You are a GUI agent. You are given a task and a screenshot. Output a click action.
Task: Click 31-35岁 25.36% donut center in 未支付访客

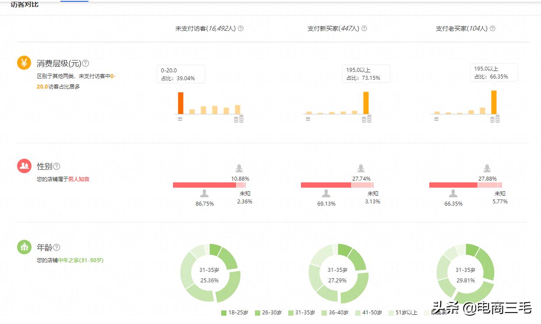209,275
